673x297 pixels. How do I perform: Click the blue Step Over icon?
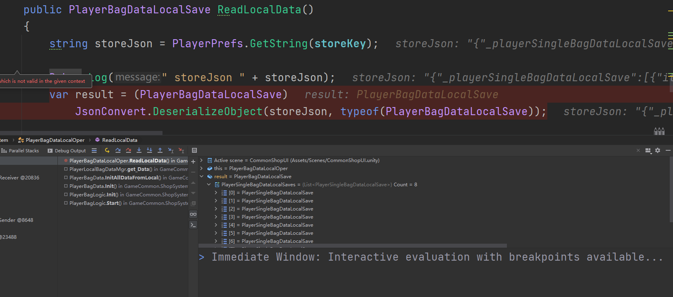pyautogui.click(x=118, y=150)
